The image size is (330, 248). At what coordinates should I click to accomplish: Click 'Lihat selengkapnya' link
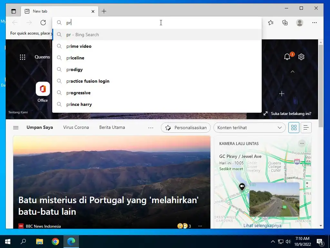[262, 225]
